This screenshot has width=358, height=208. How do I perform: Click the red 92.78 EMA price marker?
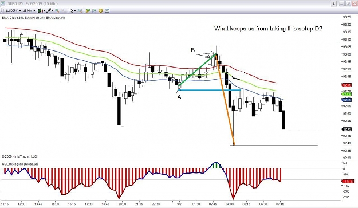(x=347, y=85)
